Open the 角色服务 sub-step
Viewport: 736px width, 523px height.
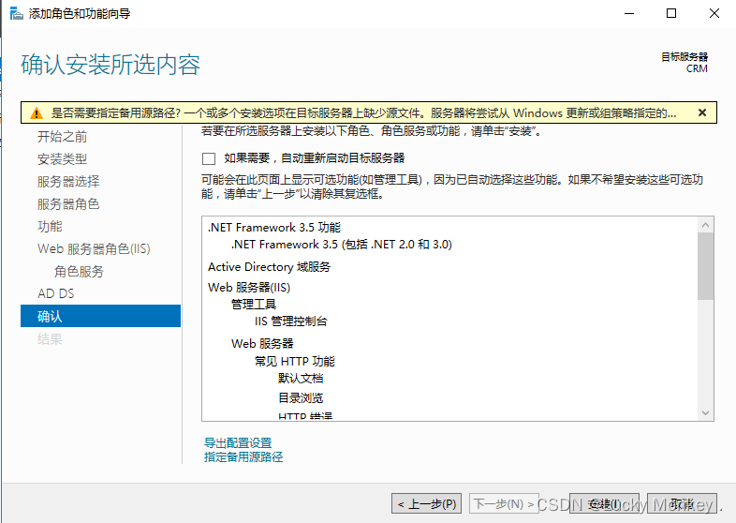(x=79, y=271)
